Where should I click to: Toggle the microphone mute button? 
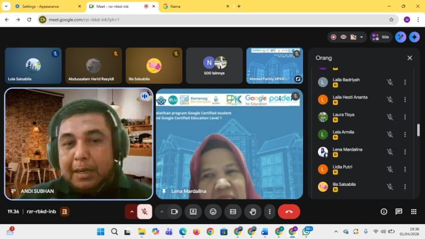click(x=144, y=212)
